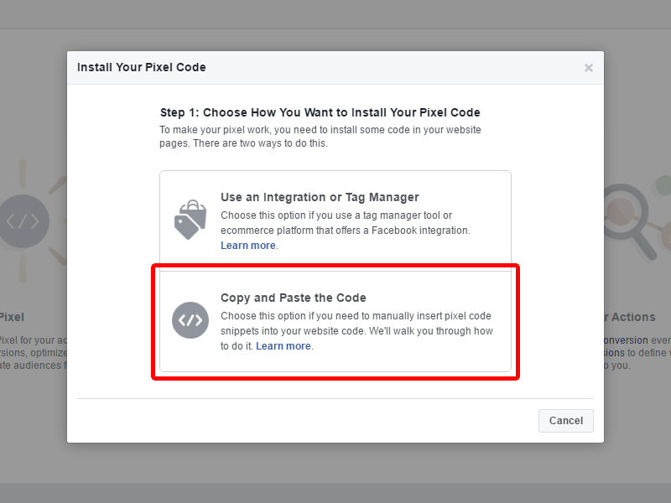Click the green circle in background illustration
Screen dimensions: 671x503
pyautogui.click(x=663, y=186)
